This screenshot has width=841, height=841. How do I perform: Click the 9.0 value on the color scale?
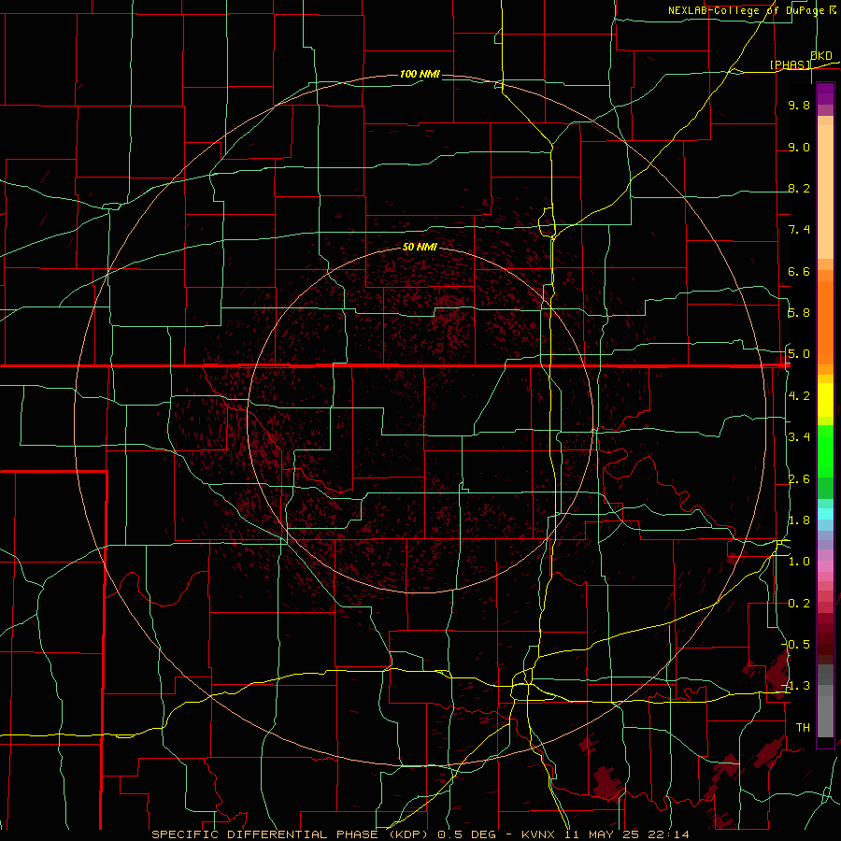click(799, 147)
